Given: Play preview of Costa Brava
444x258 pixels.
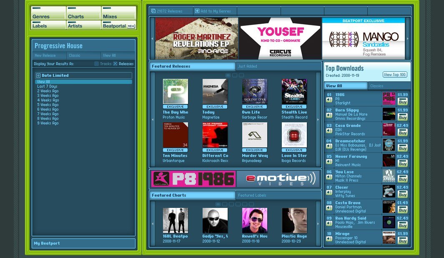Looking at the screenshot, I should 329,208.
